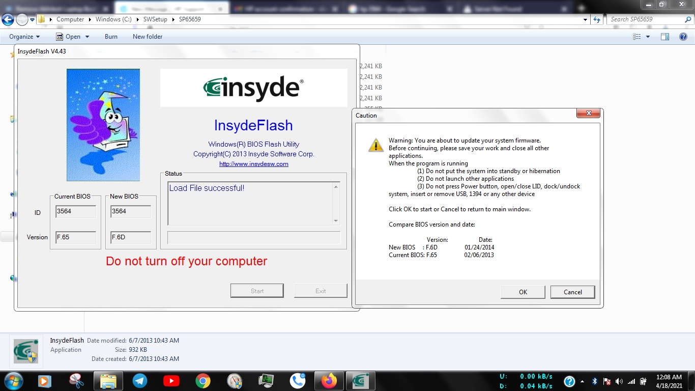Click the Open toolbar button
This screenshot has height=391, width=695.
[69, 37]
